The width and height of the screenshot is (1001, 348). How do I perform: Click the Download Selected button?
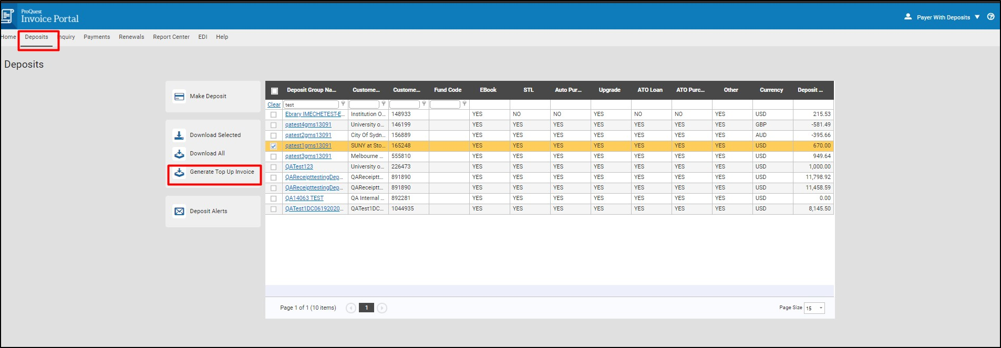click(x=215, y=135)
